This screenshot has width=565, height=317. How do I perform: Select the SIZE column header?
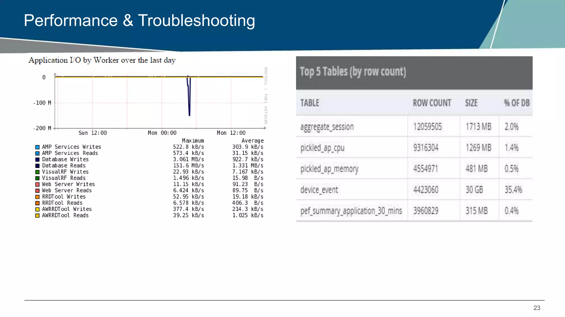(x=471, y=103)
